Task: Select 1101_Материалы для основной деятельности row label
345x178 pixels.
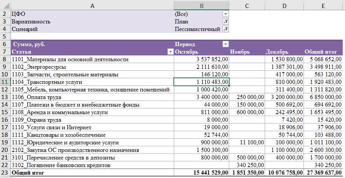Action: 92,59
